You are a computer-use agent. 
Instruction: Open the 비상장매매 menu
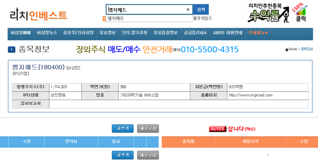pyautogui.click(x=21, y=33)
